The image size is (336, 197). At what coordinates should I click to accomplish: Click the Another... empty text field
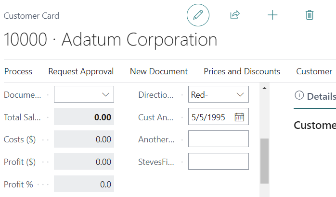[x=218, y=139]
